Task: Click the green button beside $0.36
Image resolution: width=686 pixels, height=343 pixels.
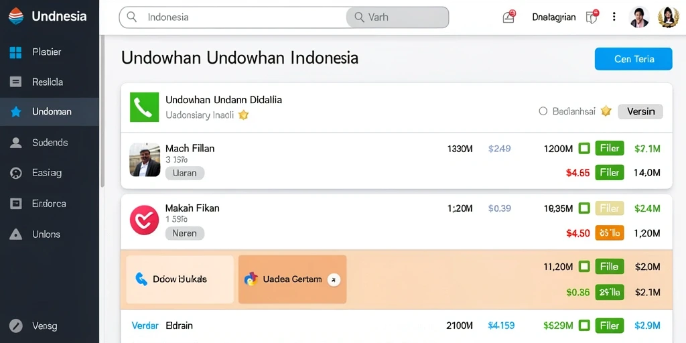Action: (610, 292)
